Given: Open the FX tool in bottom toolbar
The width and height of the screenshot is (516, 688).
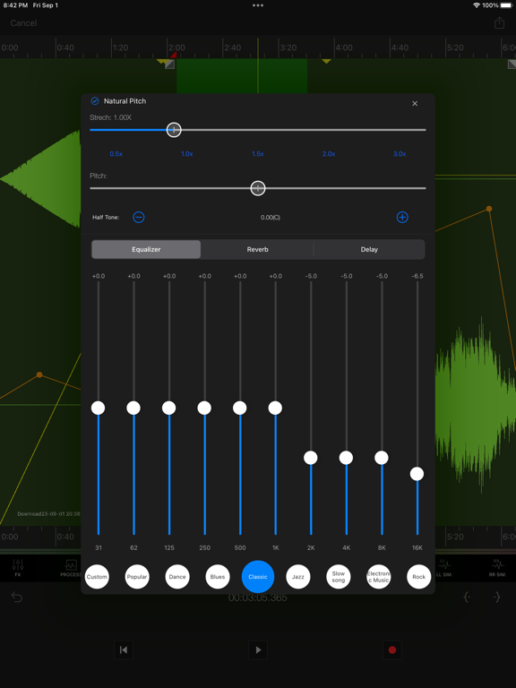Looking at the screenshot, I should coord(18,568).
